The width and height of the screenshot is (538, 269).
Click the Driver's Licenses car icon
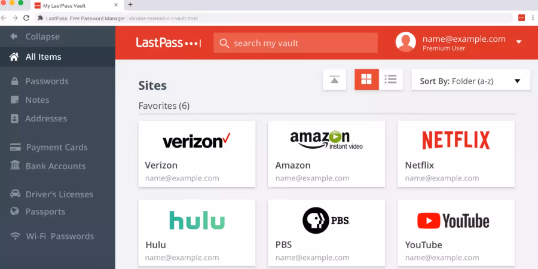click(x=15, y=194)
